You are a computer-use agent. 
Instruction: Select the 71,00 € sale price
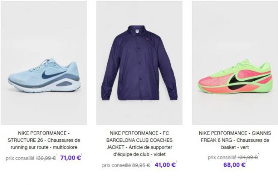[x=71, y=158]
